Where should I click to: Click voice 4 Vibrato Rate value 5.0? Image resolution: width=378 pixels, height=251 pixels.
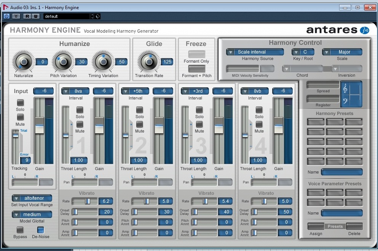click(x=285, y=201)
